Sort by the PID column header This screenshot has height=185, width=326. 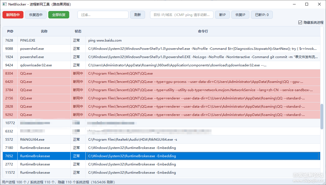click(x=10, y=31)
